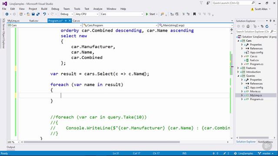278x156 pixels.
Task: Click the Undo arrow in toolbar
Action: (x=44, y=14)
